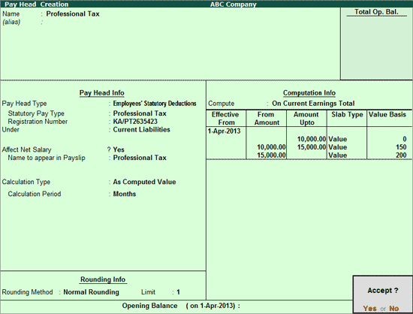Change Calculation Period 'Months' value
The height and width of the screenshot is (314, 413).
125,194
